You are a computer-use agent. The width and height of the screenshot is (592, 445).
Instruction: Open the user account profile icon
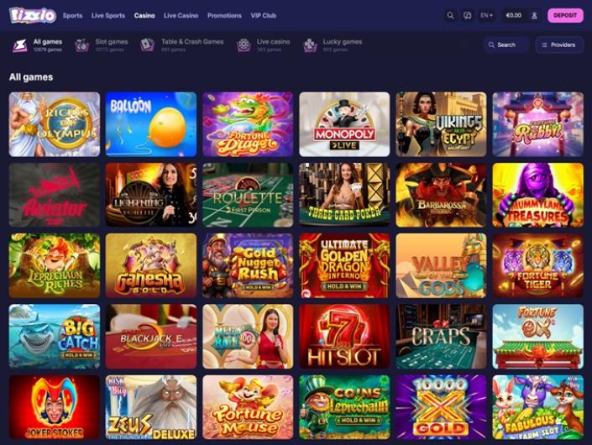[534, 15]
